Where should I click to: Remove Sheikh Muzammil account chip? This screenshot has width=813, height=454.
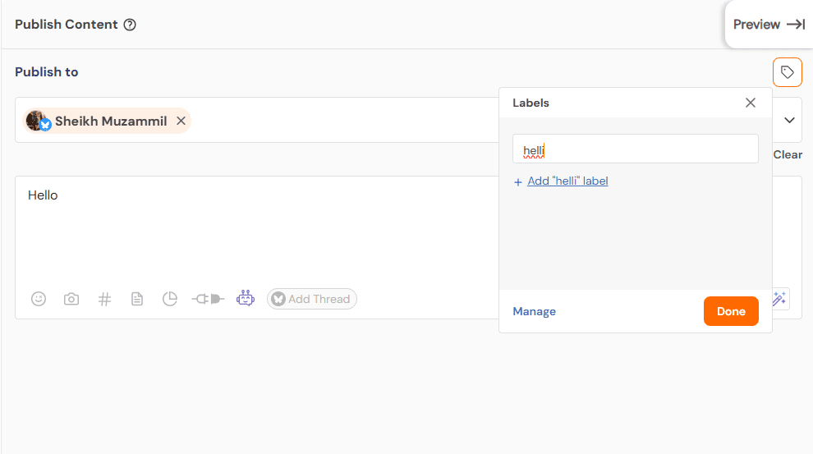point(181,121)
